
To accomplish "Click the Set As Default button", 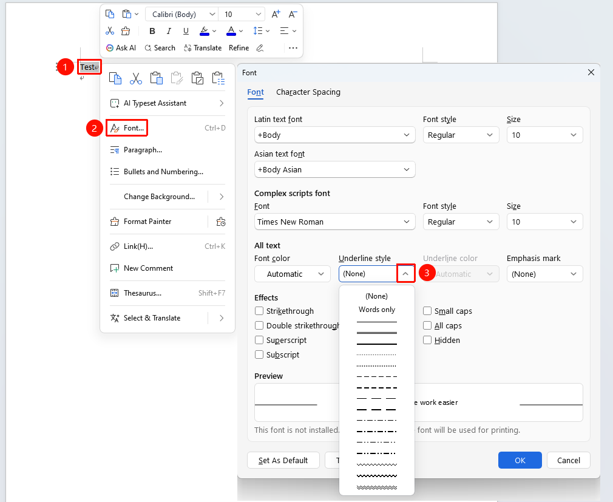I will click(283, 460).
